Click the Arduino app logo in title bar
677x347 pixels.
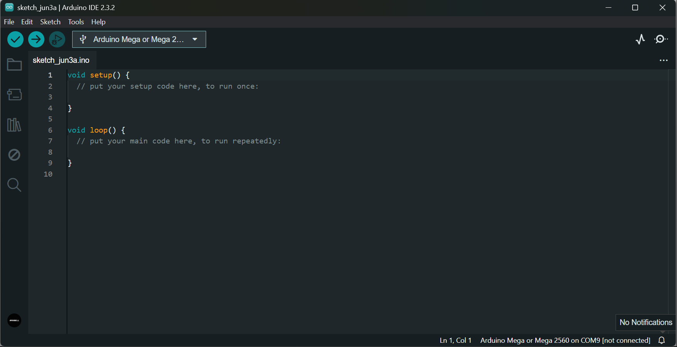pos(9,7)
